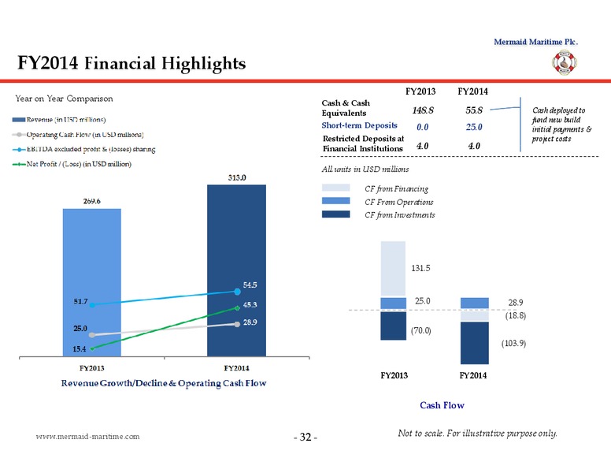Click the Mermaid Maritime lifebuoy logo
Image resolution: width=611 pixels, height=473 pixels.
point(565,62)
